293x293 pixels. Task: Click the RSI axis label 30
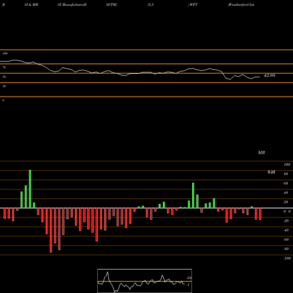point(4,86)
